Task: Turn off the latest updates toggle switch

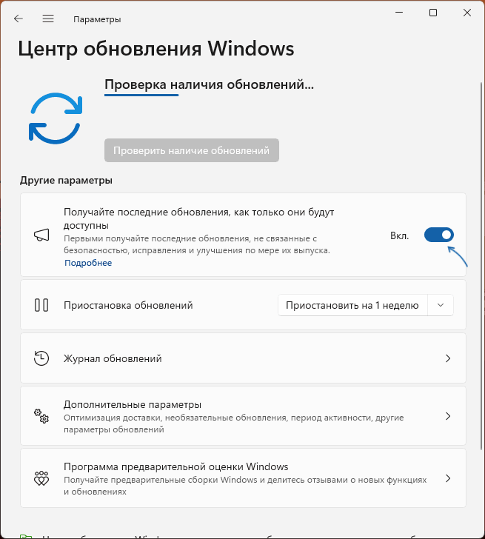Action: point(439,235)
